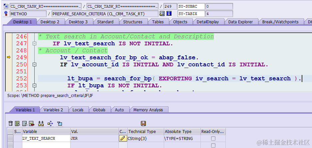Collapse the IF block at line 247

[x=34, y=44]
